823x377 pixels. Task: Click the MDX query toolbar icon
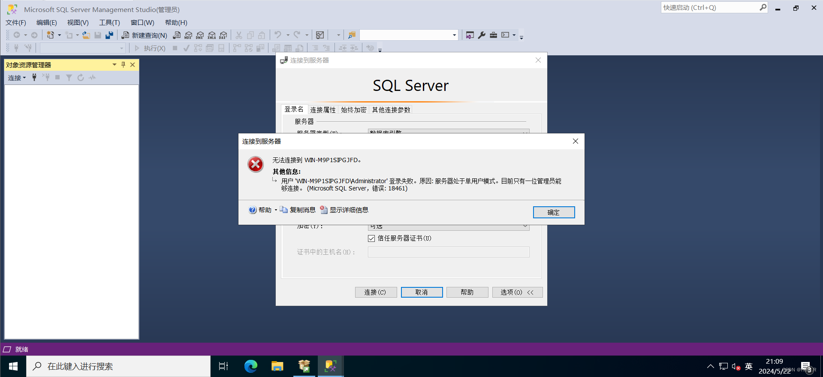point(188,35)
